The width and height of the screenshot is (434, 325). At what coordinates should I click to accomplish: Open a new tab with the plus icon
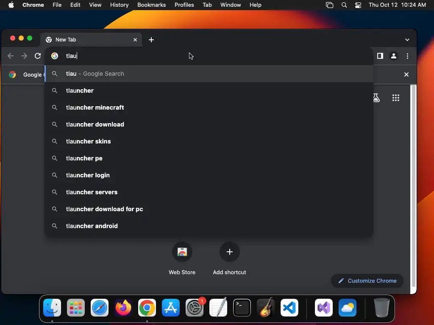click(x=151, y=40)
